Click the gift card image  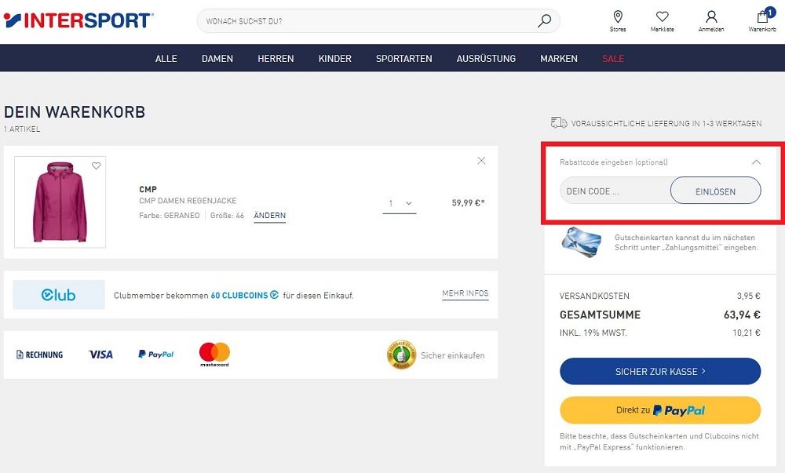pos(581,242)
